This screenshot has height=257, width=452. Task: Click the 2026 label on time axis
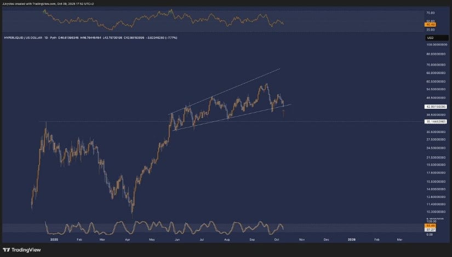352,240
